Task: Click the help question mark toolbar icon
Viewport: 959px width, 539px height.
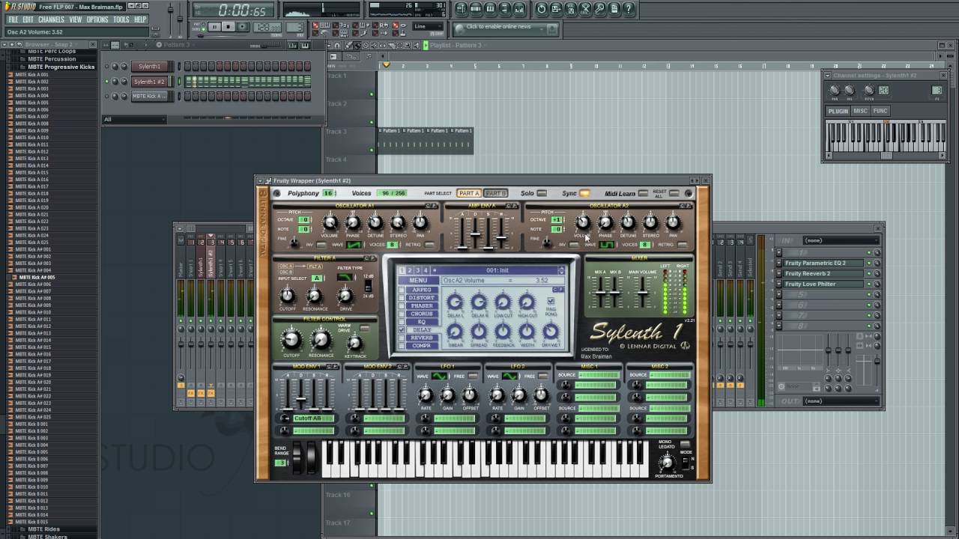Action: point(629,9)
